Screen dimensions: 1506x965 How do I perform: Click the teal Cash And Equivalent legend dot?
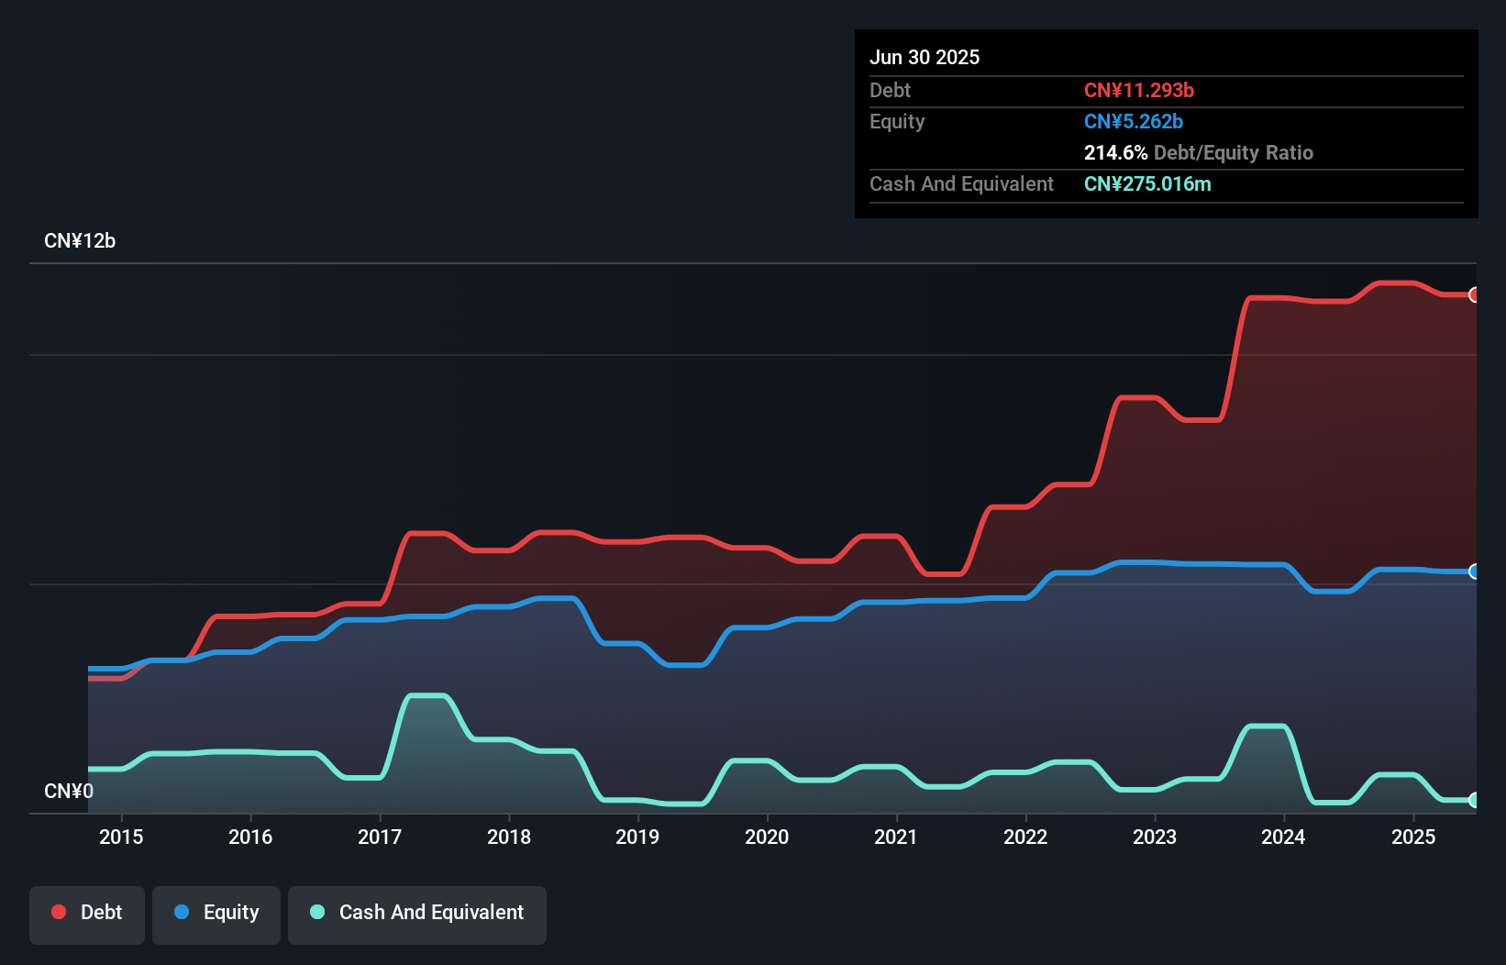317,912
